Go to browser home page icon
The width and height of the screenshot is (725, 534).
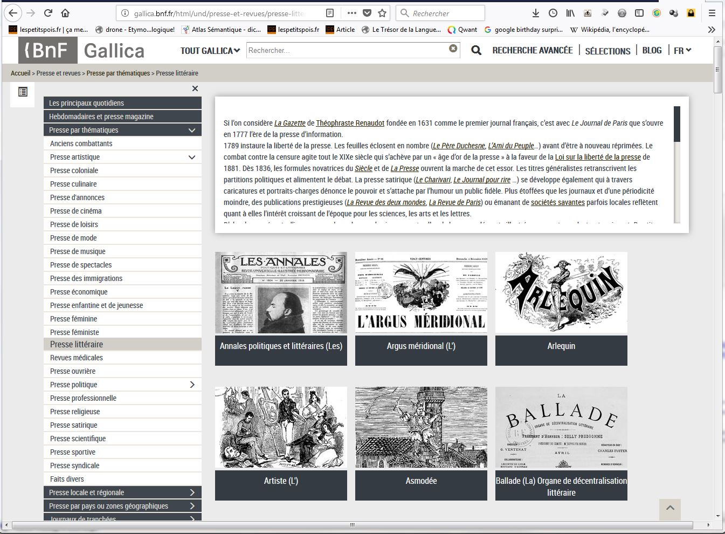(x=65, y=13)
